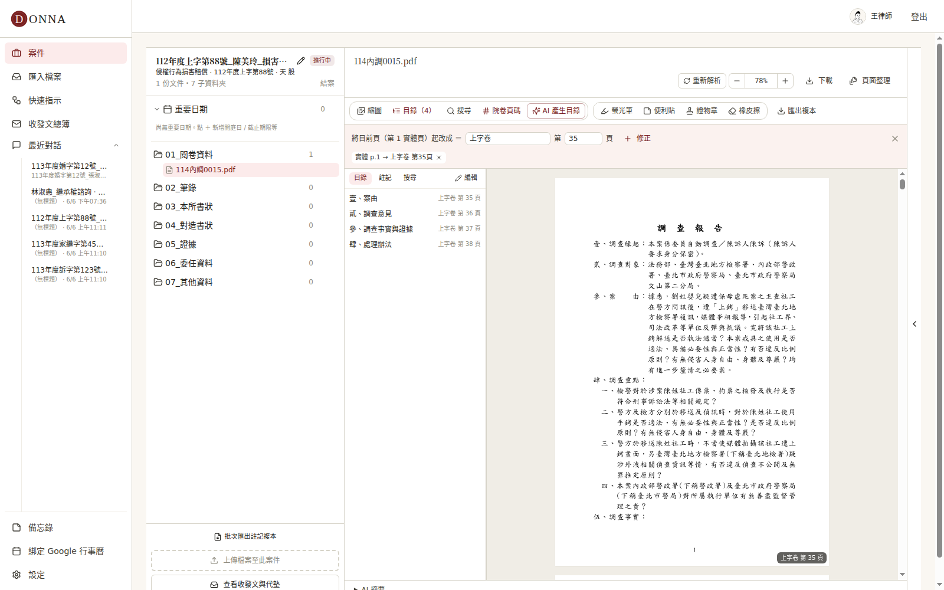Open conversation 林淑惠_繼承權諮詢
The width and height of the screenshot is (944, 590).
70,196
